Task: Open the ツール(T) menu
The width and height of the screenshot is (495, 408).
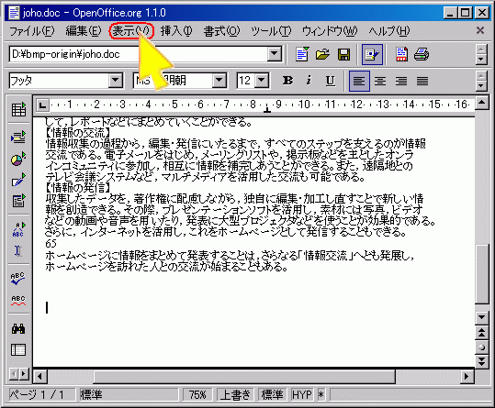Action: pyautogui.click(x=271, y=31)
